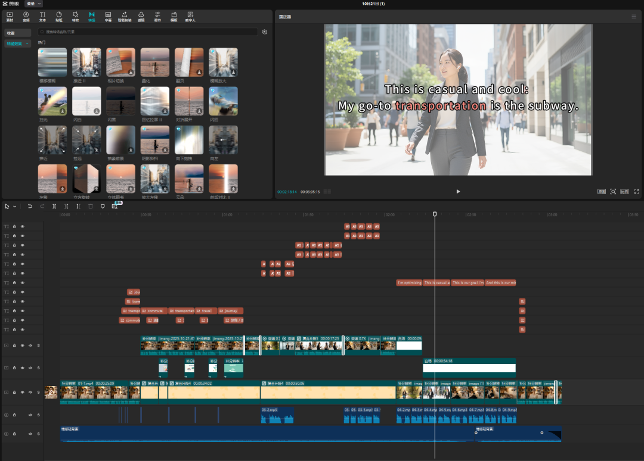
Task: Open the 音频 (Audio) panel tab
Action: pyautogui.click(x=26, y=15)
